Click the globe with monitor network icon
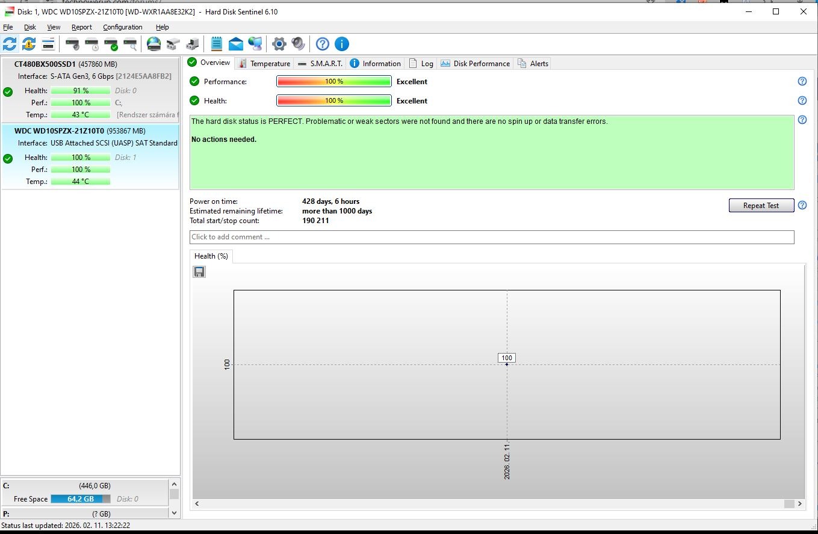Screen dimensions: 818x534 tap(255, 44)
